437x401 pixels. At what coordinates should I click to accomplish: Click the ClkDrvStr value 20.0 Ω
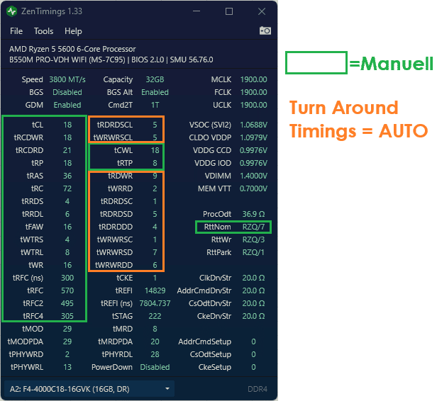click(x=253, y=278)
